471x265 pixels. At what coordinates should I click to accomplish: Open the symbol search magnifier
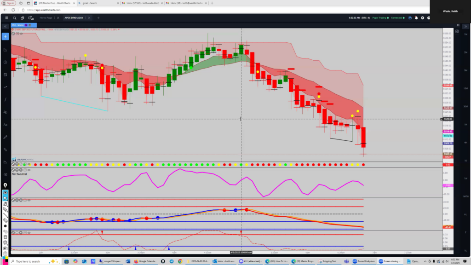click(14, 18)
